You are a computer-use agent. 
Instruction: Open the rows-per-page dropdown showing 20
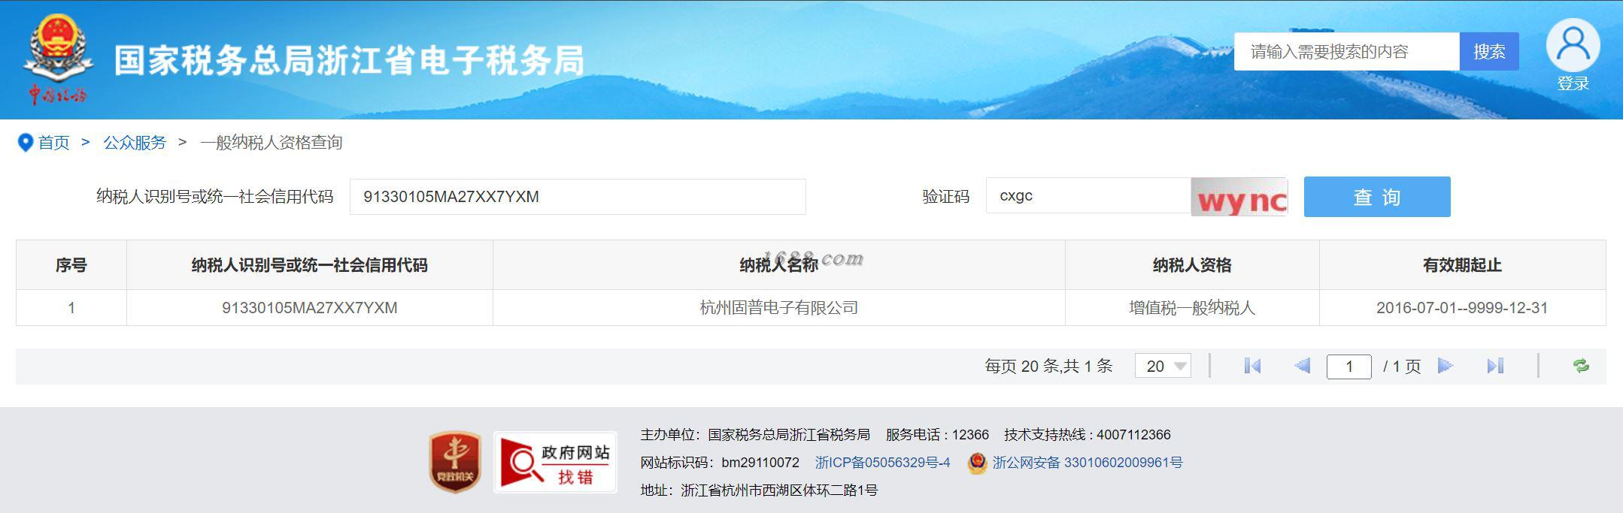pyautogui.click(x=1163, y=366)
